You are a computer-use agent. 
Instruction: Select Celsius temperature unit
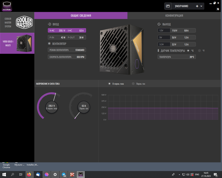click(x=188, y=50)
